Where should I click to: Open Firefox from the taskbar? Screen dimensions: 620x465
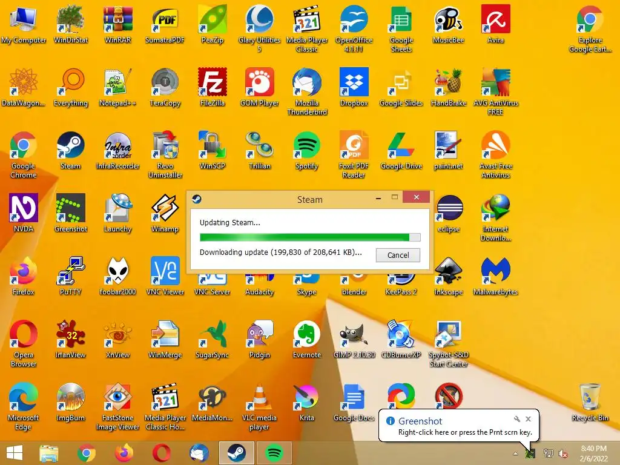point(124,453)
